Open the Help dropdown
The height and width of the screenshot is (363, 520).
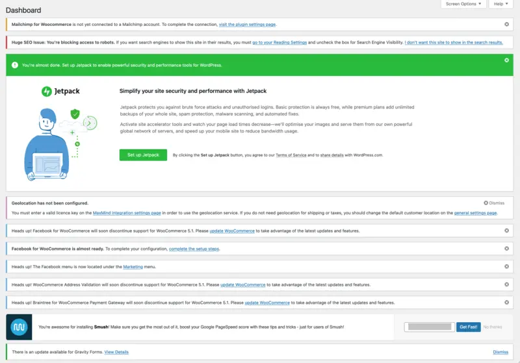point(500,4)
